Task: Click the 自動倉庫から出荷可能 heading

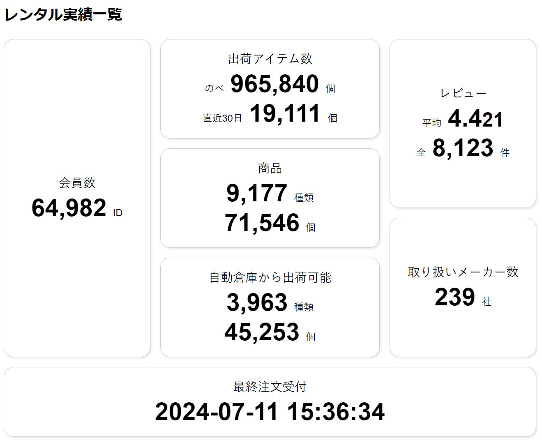Action: [x=270, y=277]
